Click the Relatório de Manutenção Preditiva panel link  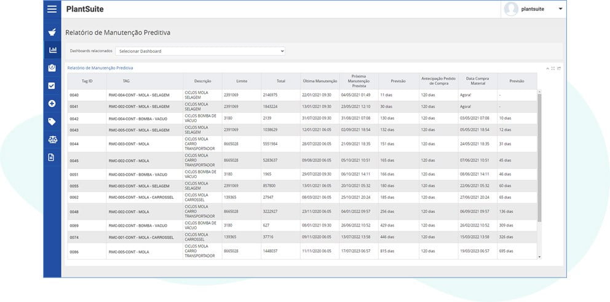click(x=100, y=68)
